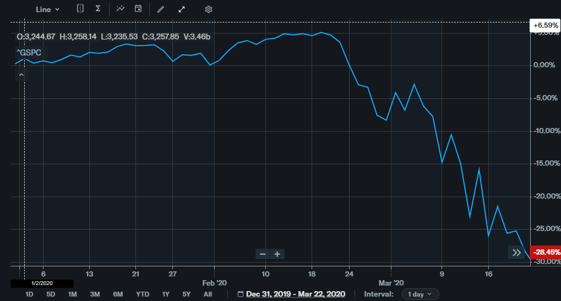Click the Sigma statistics icon
This screenshot has width=561, height=301.
click(98, 9)
